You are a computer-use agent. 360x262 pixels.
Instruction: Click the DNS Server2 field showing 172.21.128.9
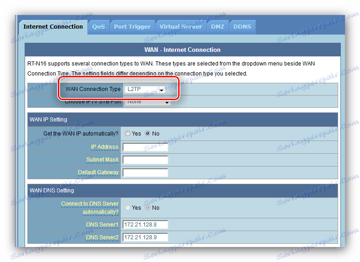pos(145,237)
